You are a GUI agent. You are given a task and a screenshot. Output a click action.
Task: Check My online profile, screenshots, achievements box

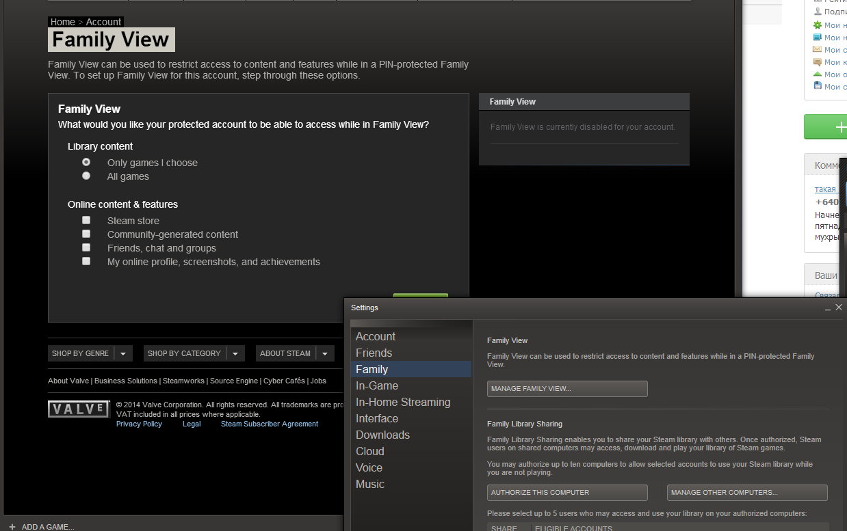tap(86, 261)
